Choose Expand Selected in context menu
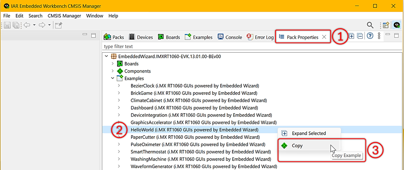 point(309,133)
